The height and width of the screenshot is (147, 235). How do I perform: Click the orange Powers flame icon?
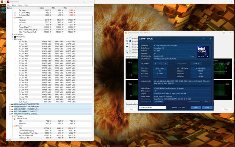click(x=15, y=17)
